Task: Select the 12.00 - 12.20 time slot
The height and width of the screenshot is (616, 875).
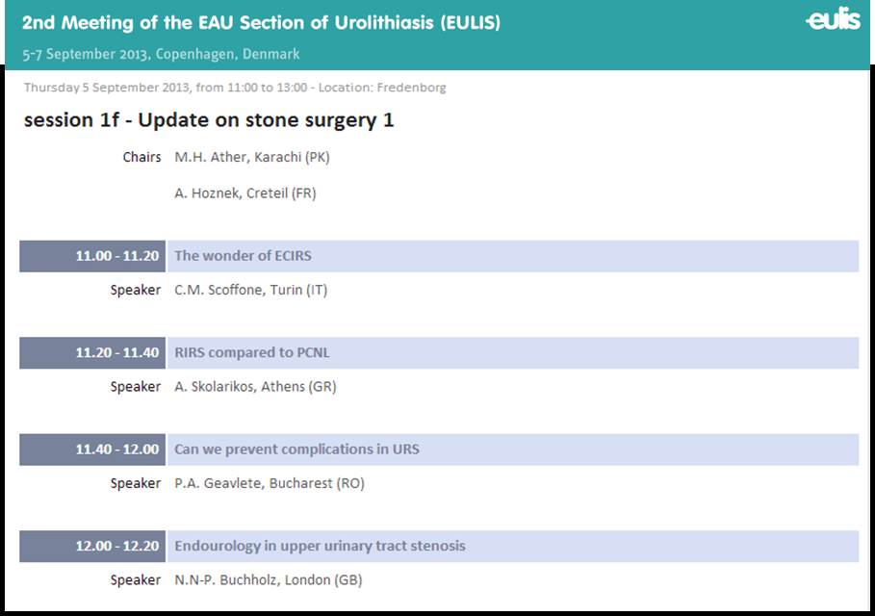Action: pos(92,546)
